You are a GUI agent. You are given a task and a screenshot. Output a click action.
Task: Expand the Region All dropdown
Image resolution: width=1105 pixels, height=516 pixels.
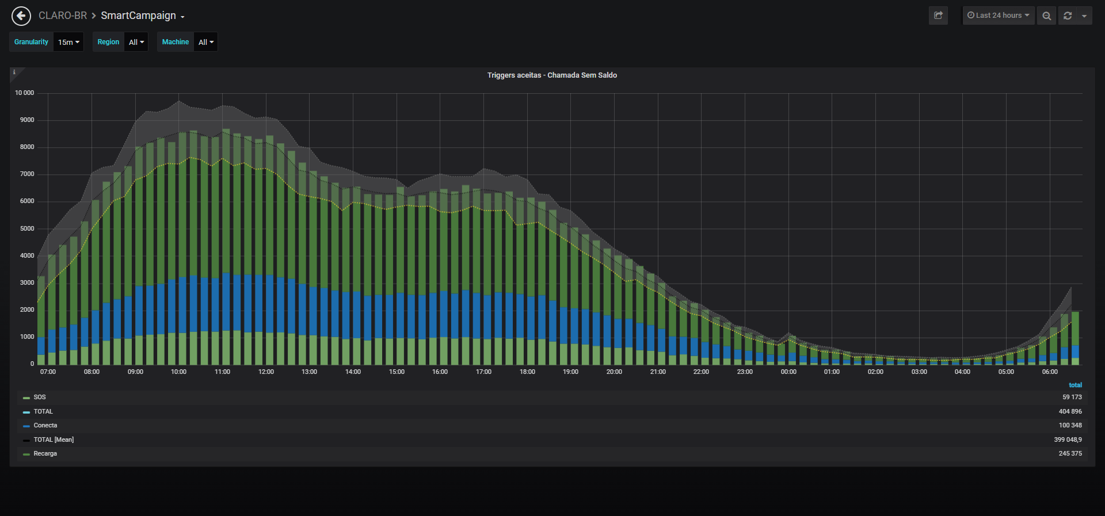[136, 42]
